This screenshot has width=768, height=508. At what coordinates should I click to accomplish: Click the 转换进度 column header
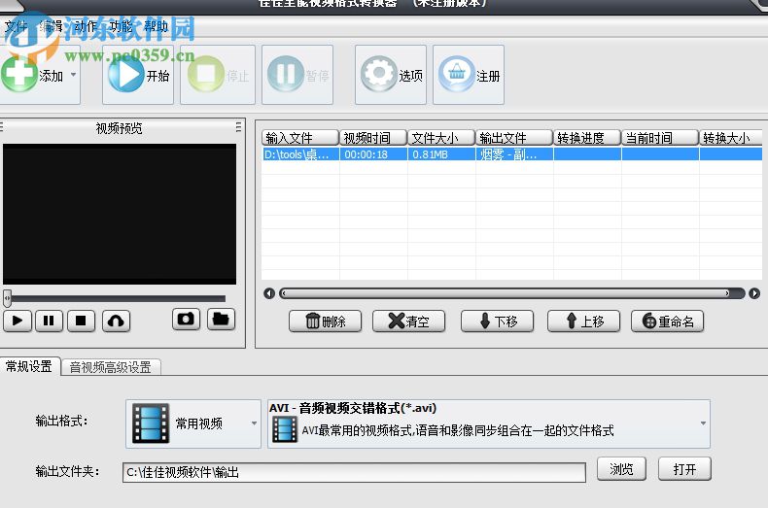tap(587, 138)
